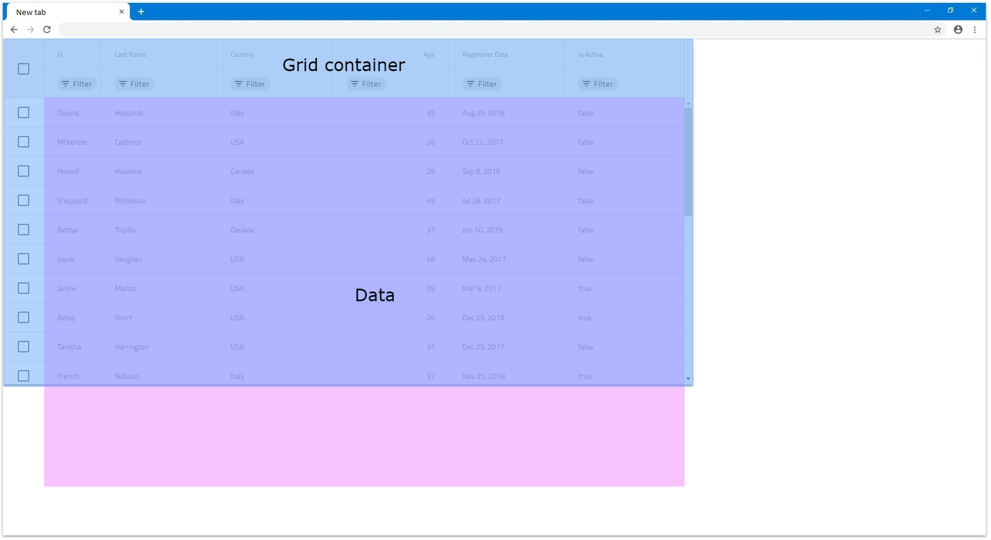The width and height of the screenshot is (991, 540).
Task: Open the browser profile account icon
Action: coord(958,29)
